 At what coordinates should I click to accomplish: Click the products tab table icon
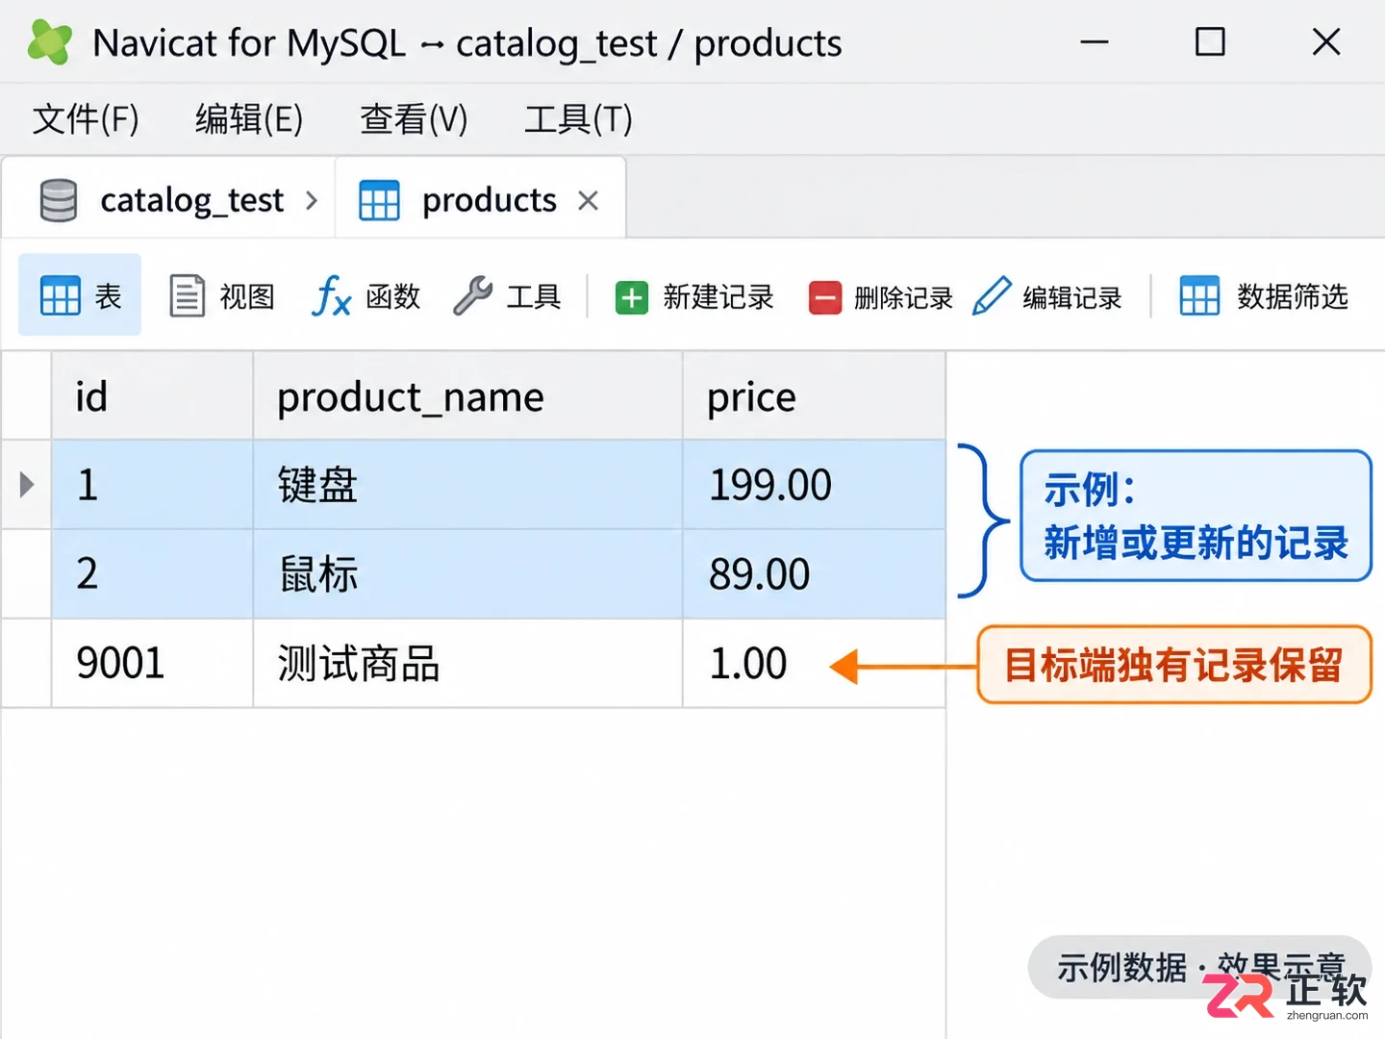[379, 200]
